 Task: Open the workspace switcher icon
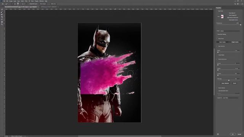click(x=238, y=4)
